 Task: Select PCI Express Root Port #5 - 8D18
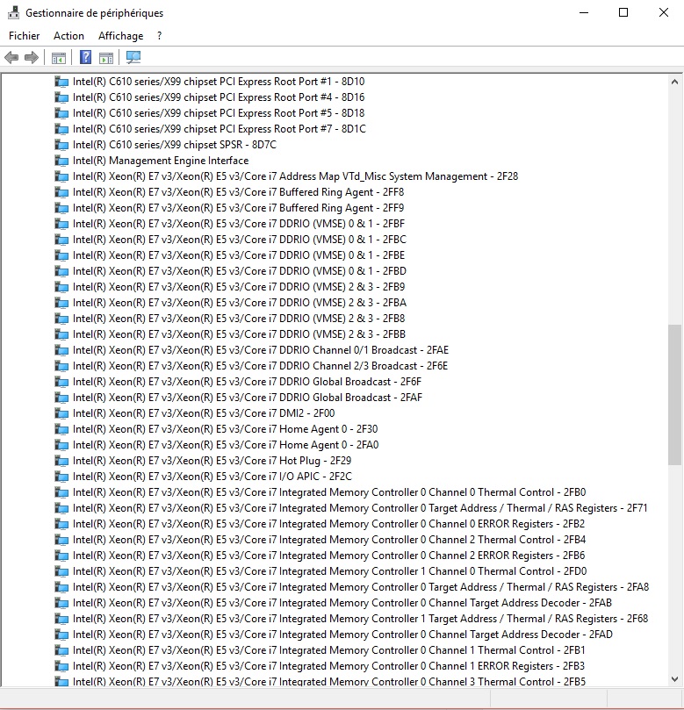click(x=219, y=113)
